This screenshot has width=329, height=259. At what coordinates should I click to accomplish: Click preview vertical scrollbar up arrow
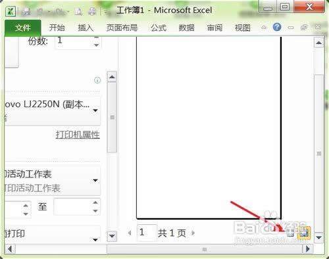tap(319, 43)
